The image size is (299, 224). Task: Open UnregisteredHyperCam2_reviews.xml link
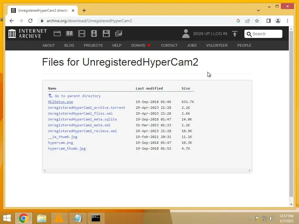point(82,131)
